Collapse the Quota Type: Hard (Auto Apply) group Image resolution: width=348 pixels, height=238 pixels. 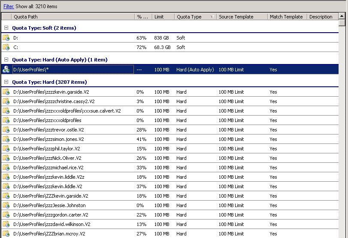pyautogui.click(x=6, y=60)
